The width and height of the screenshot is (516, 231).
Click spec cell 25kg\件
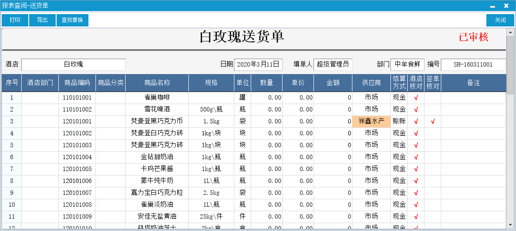pos(211,217)
